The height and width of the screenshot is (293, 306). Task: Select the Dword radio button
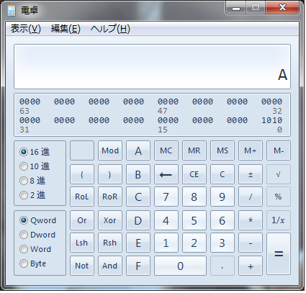click(37, 235)
